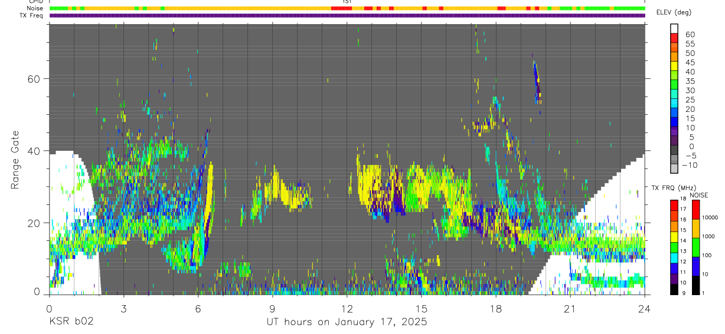Click the green 100 noise level swatch
This screenshot has height=334, width=725.
click(x=695, y=247)
